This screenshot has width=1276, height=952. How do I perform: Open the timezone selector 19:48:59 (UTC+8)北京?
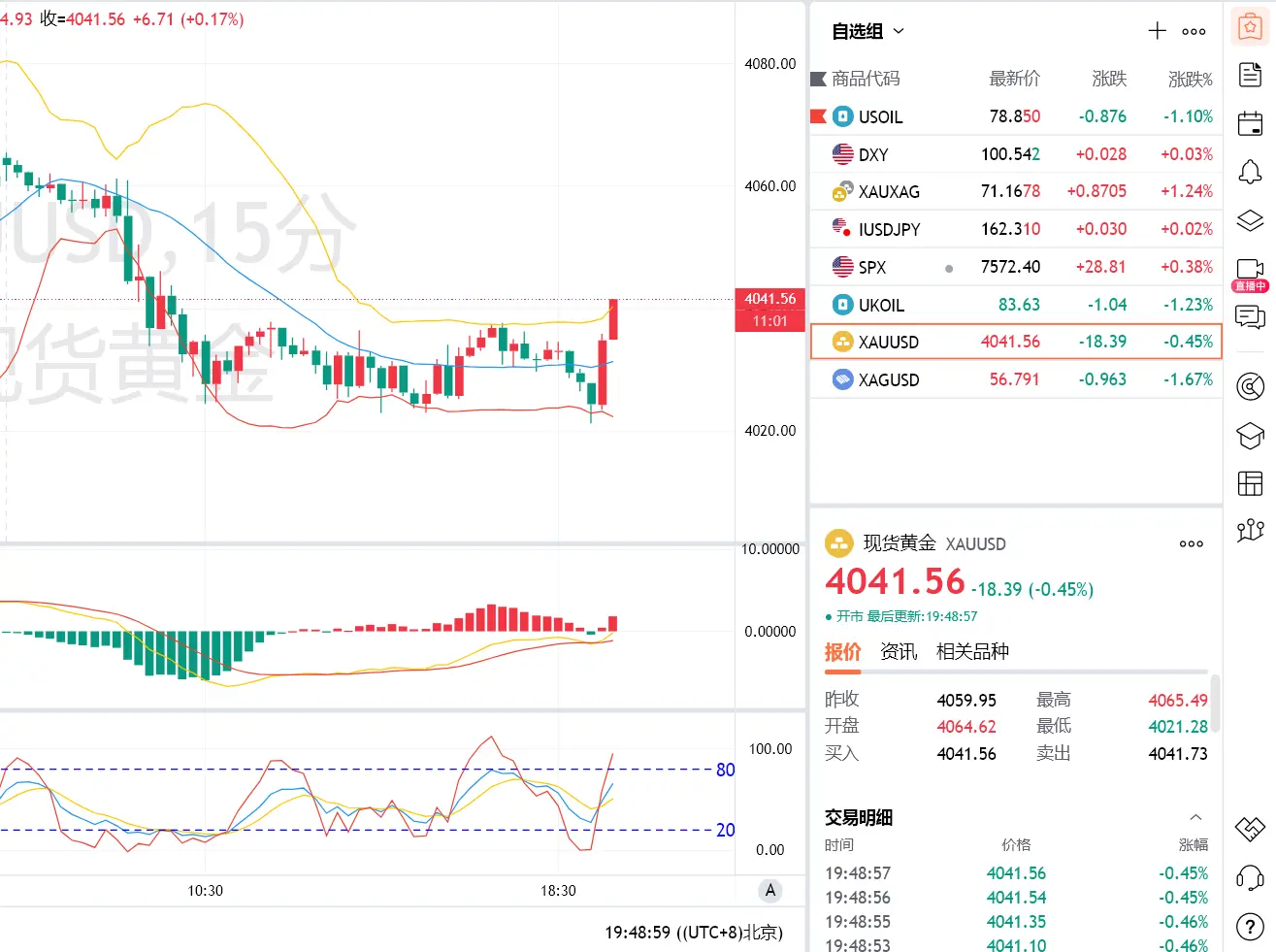tap(693, 933)
